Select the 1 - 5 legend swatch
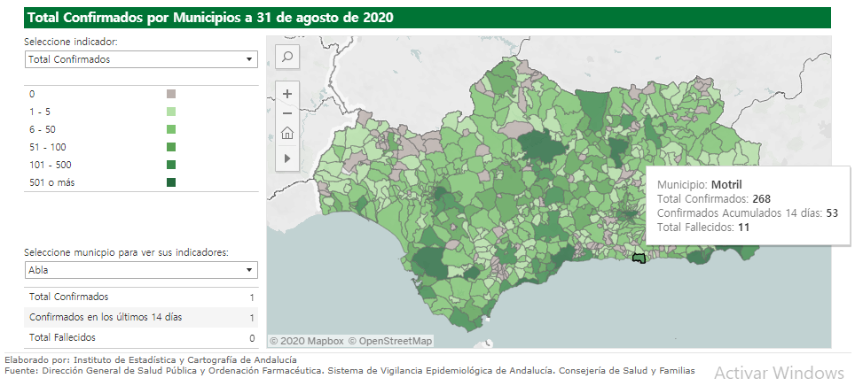The image size is (855, 386). pos(171,112)
